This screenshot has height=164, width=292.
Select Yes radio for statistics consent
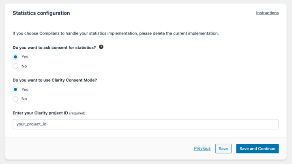15,57
